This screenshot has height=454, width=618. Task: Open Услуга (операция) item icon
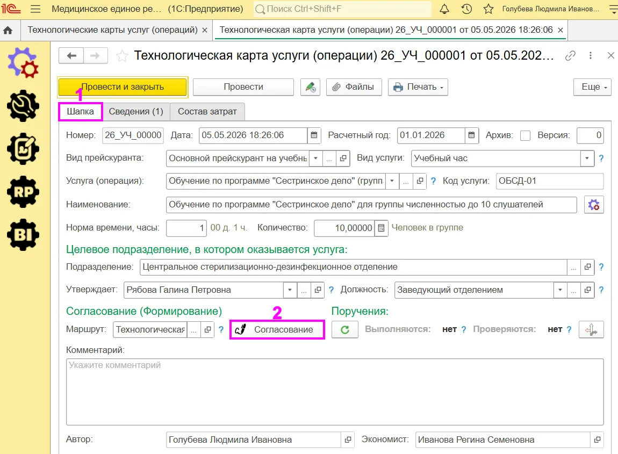tap(419, 181)
